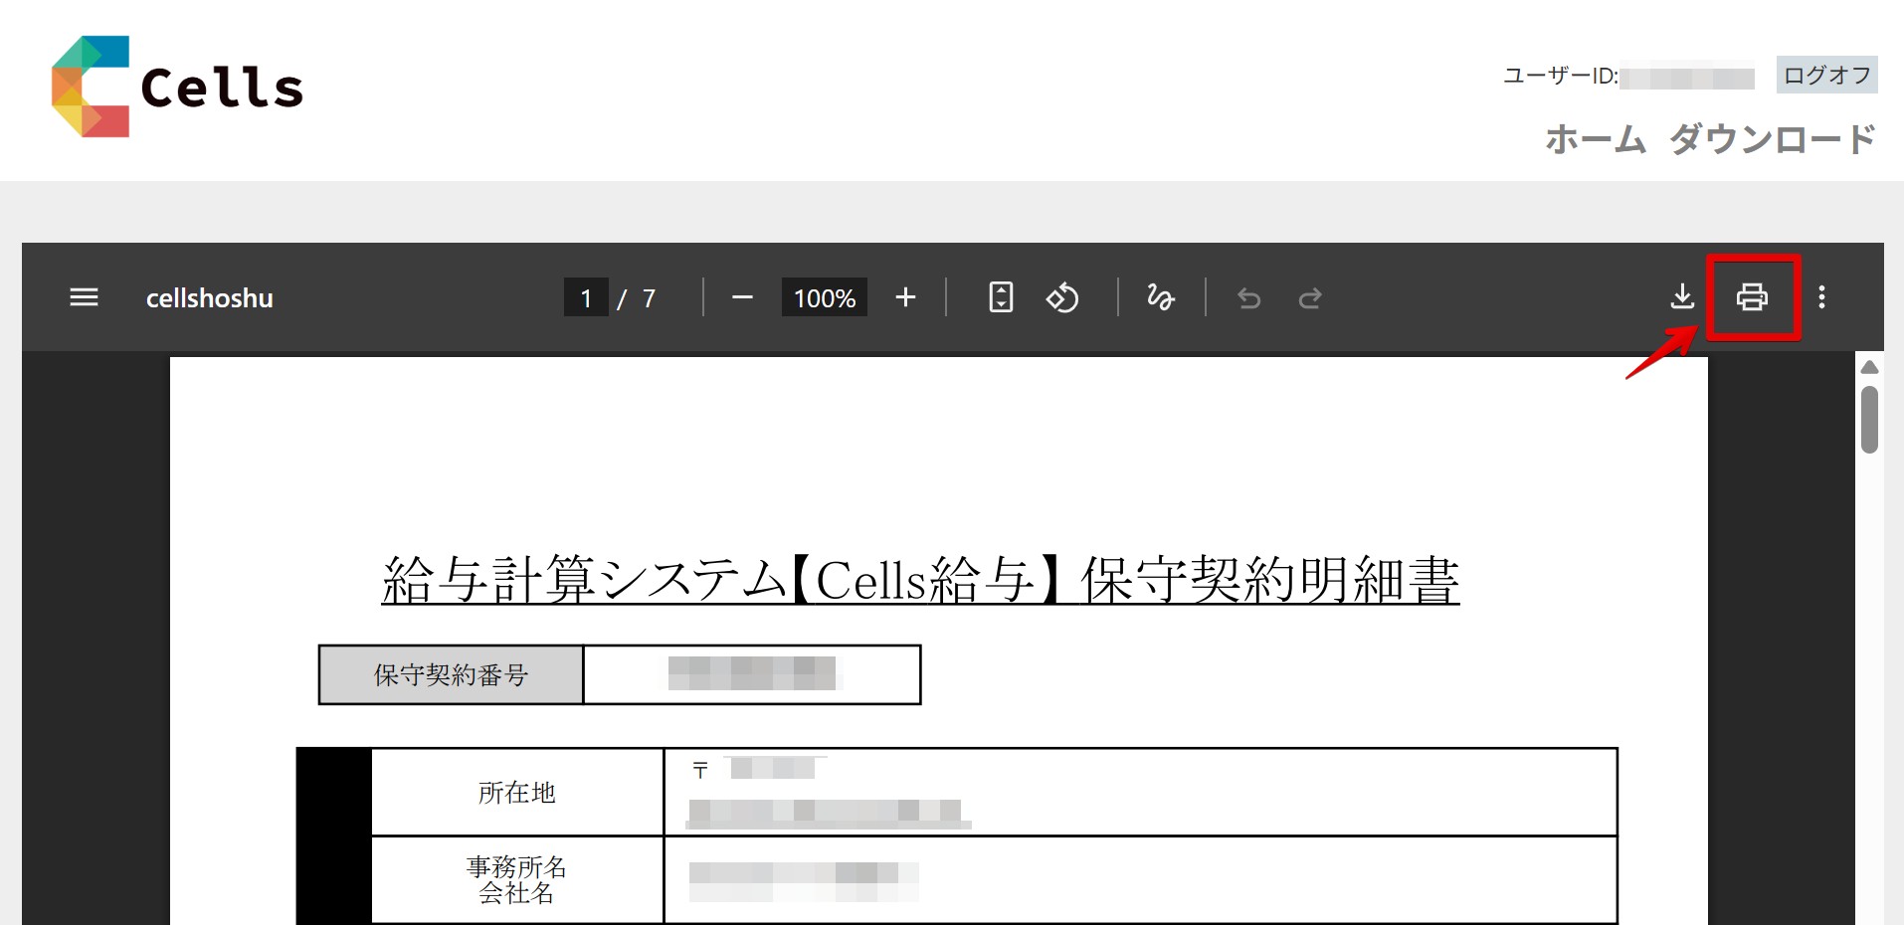Click the Cells logo
Image resolution: width=1904 pixels, height=925 pixels.
coord(177,87)
